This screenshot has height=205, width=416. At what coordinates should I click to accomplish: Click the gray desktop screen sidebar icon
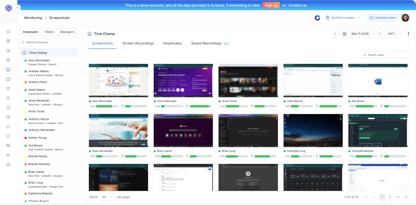click(8, 107)
